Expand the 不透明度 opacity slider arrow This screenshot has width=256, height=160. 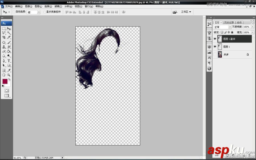(252, 27)
